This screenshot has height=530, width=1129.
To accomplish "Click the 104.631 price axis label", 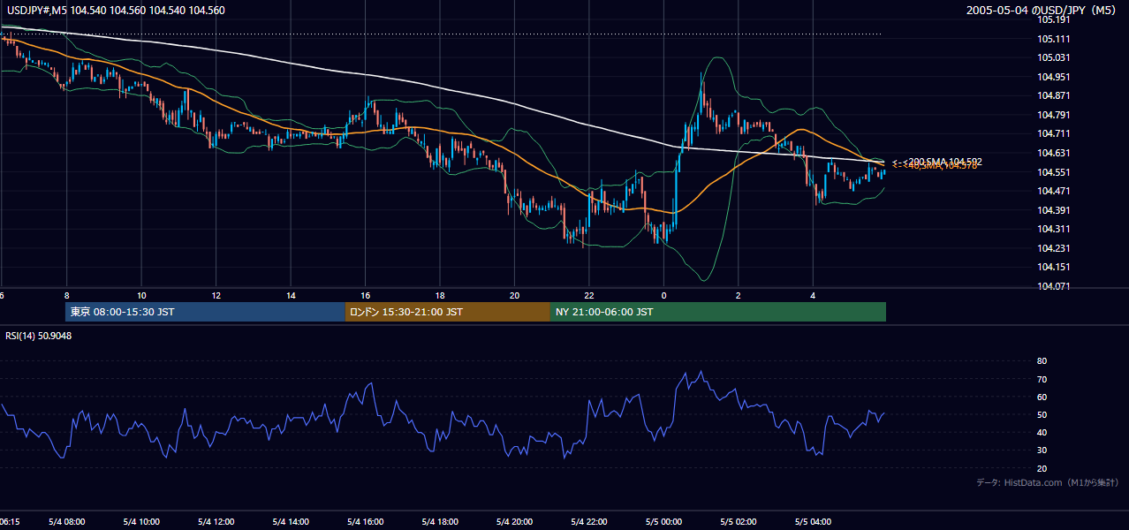I will tap(1052, 153).
